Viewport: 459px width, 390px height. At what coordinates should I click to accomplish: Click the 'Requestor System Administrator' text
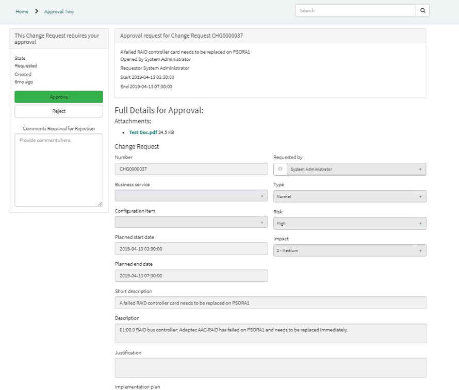click(x=155, y=68)
